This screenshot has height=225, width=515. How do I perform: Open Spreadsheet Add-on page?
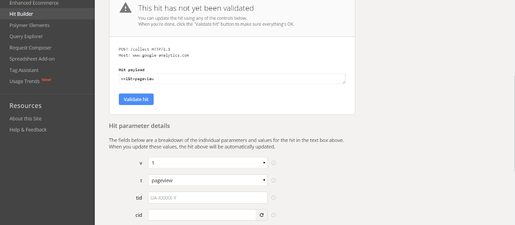point(32,59)
